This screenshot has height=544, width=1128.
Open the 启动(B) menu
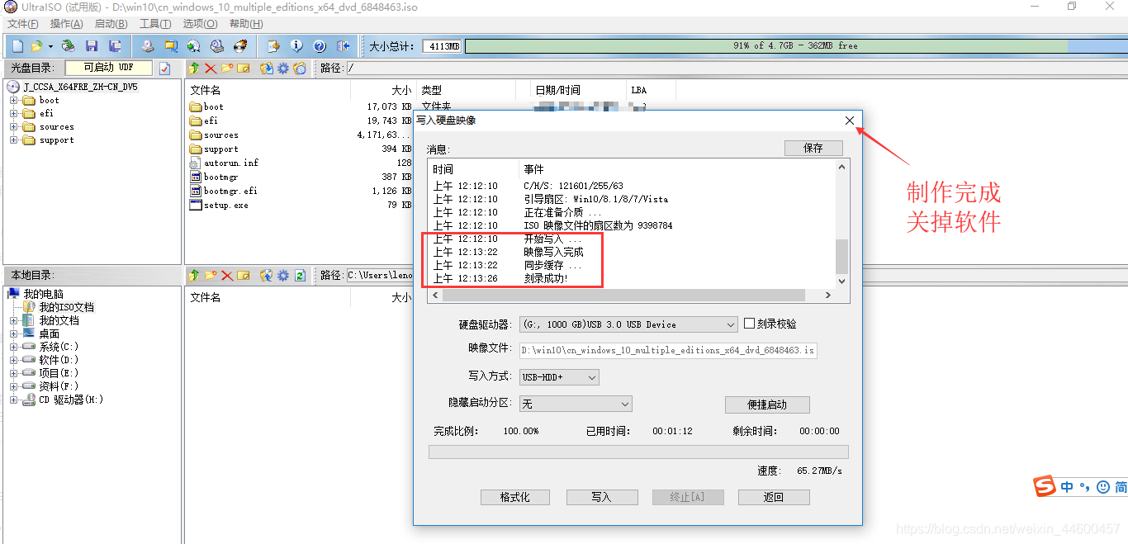111,24
